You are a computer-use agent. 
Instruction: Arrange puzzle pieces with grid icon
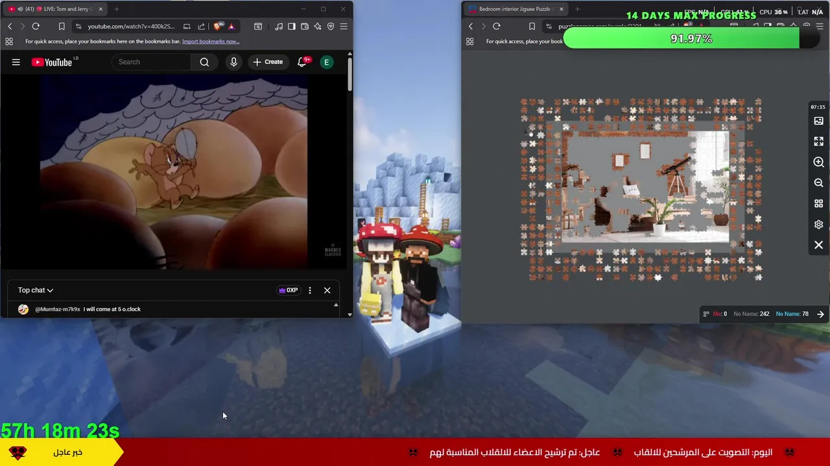[818, 204]
